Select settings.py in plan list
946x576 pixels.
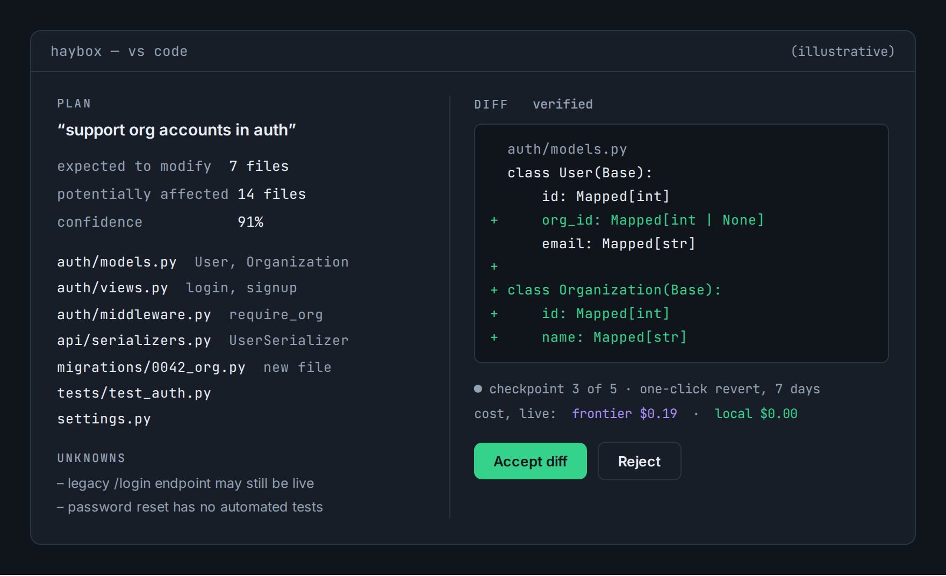coord(104,419)
